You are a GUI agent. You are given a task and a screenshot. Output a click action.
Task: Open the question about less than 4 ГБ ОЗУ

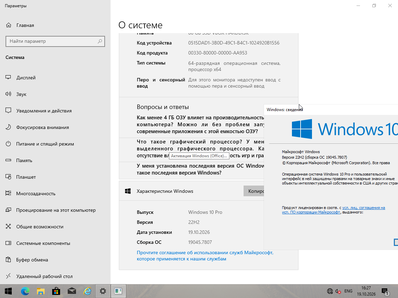point(200,125)
